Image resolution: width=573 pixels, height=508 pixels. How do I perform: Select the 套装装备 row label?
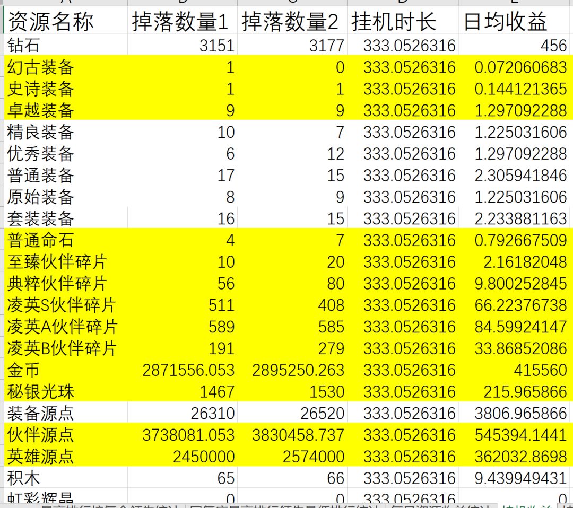coord(66,218)
